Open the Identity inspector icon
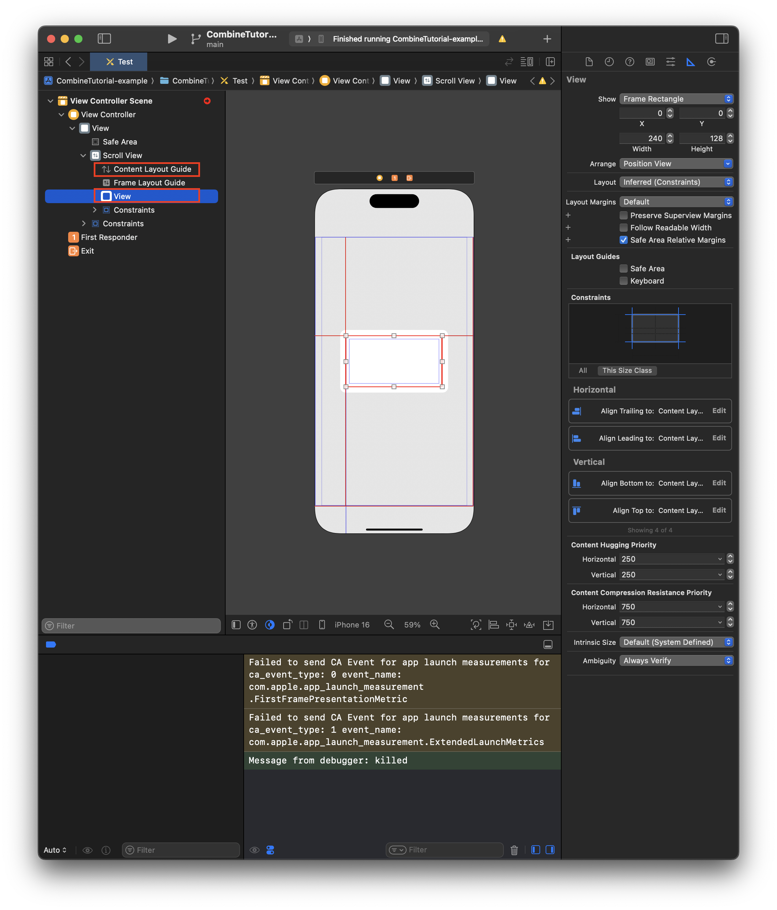 pos(650,62)
